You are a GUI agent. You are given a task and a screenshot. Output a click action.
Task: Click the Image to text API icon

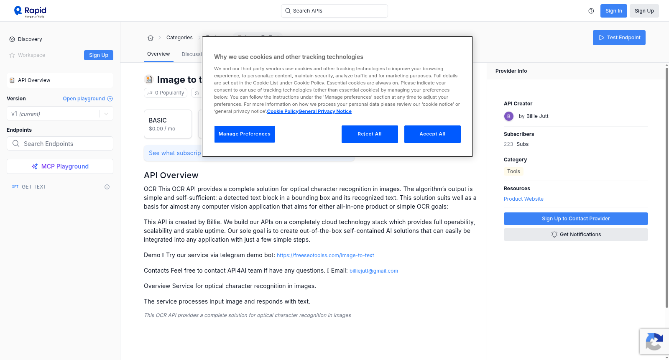(149, 79)
